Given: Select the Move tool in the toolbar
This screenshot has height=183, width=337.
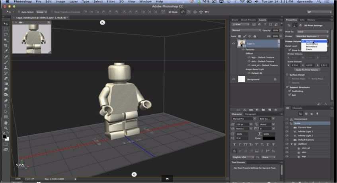Looking at the screenshot, I should point(6,24).
